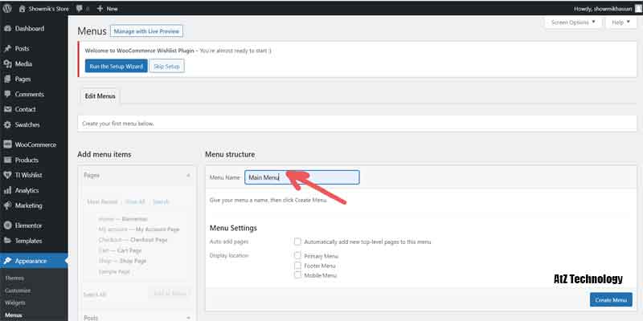Enable automatically add new top-level pages
Viewport: 643px width, 321px height.
(298, 242)
